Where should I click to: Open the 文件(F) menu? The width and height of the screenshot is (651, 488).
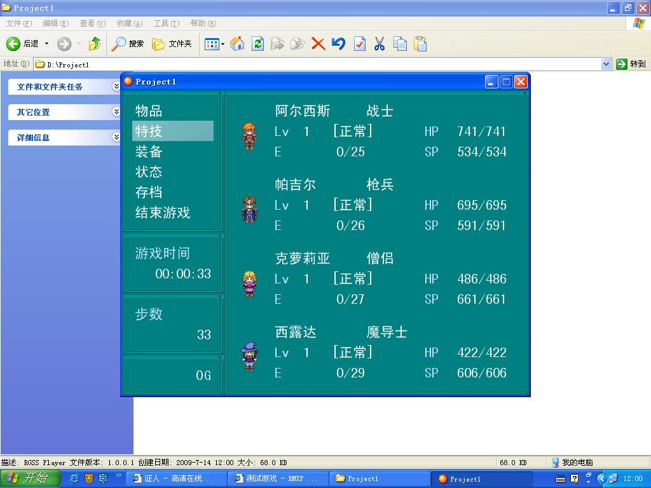[19, 24]
